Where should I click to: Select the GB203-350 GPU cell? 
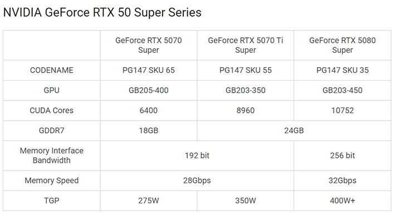pos(246,91)
